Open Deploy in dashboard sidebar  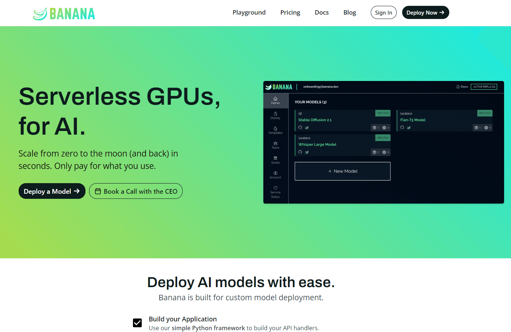275,116
